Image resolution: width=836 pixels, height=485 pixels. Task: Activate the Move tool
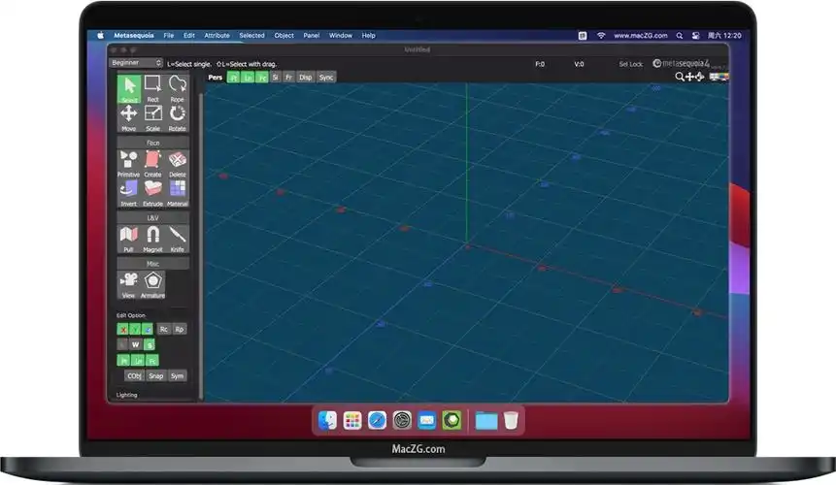point(128,116)
